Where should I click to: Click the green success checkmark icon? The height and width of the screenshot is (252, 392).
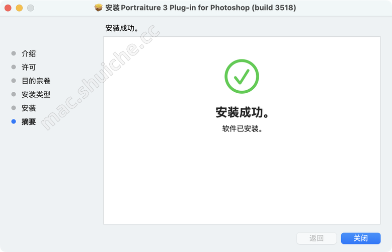[x=242, y=77]
